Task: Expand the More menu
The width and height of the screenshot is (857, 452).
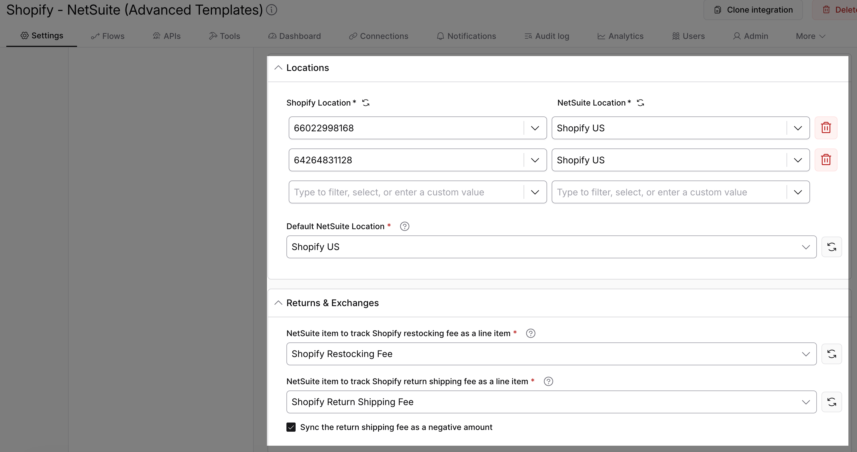Action: point(810,36)
